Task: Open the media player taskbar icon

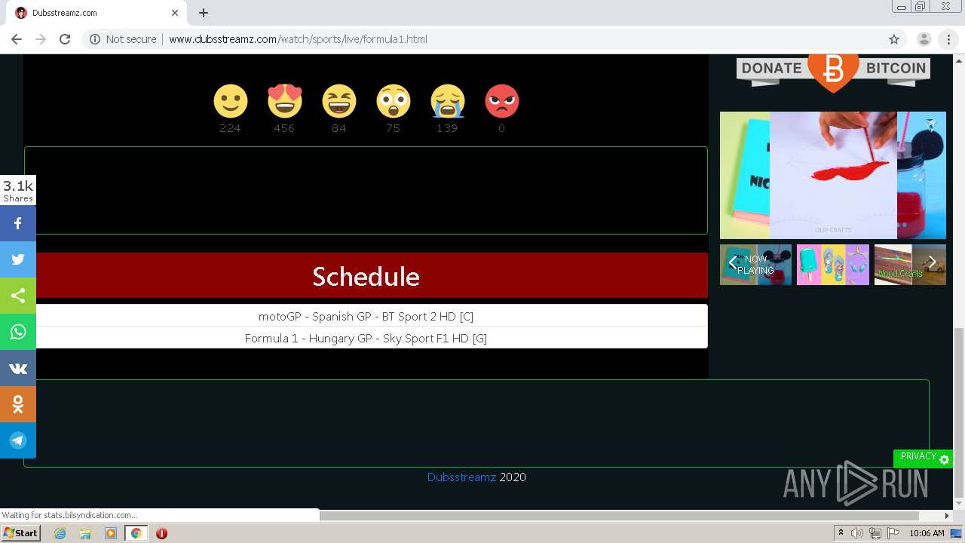Action: pyautogui.click(x=111, y=533)
